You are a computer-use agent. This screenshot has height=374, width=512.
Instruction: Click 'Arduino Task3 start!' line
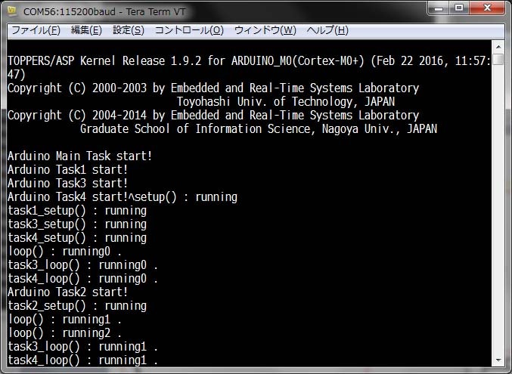pos(67,183)
